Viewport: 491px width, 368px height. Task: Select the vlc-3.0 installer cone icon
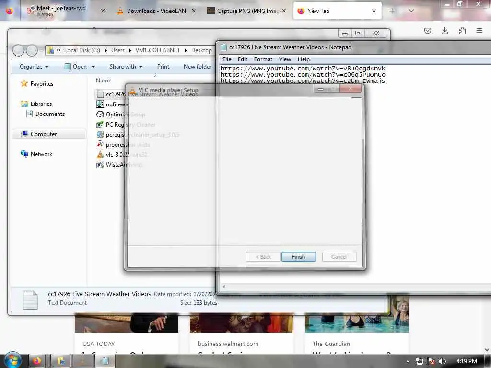(x=100, y=155)
